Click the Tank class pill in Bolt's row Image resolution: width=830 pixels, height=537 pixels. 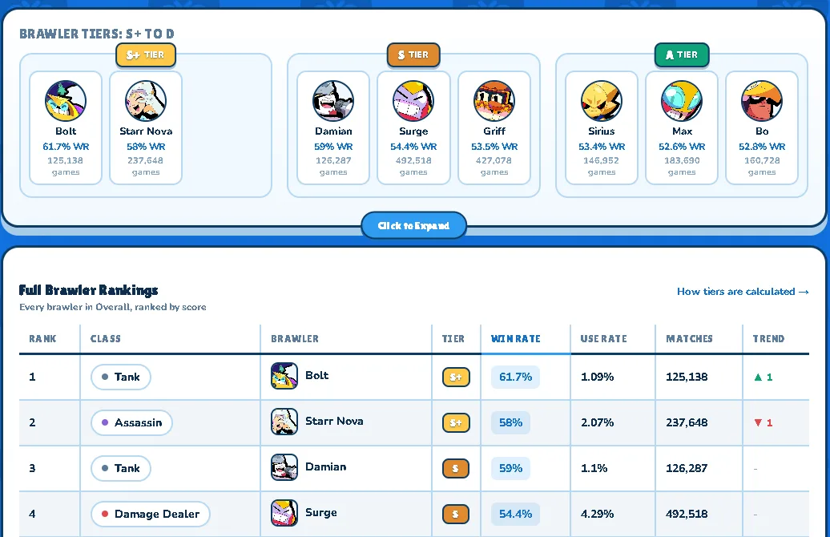coord(121,377)
